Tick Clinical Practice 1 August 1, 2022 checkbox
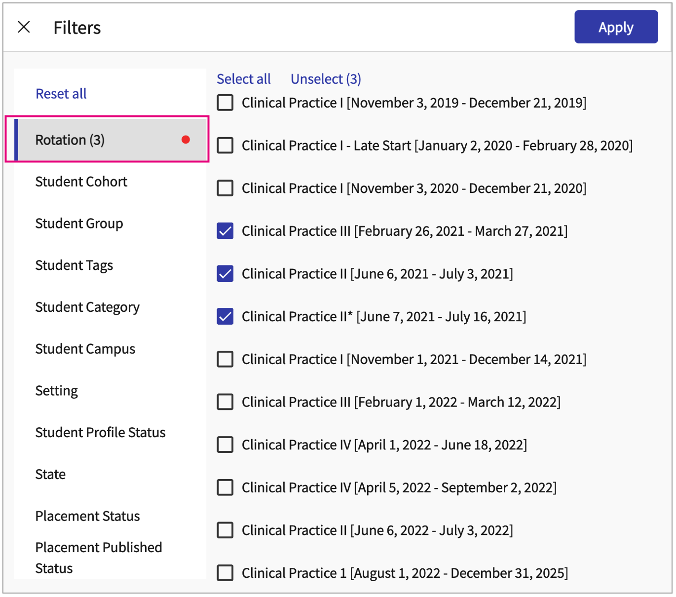Viewport: 676px width, 597px height. click(x=225, y=573)
